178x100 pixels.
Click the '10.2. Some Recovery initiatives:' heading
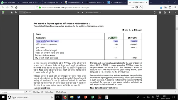point(104,88)
